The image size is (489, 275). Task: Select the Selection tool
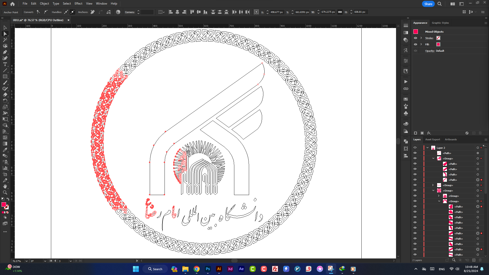(x=5, y=28)
